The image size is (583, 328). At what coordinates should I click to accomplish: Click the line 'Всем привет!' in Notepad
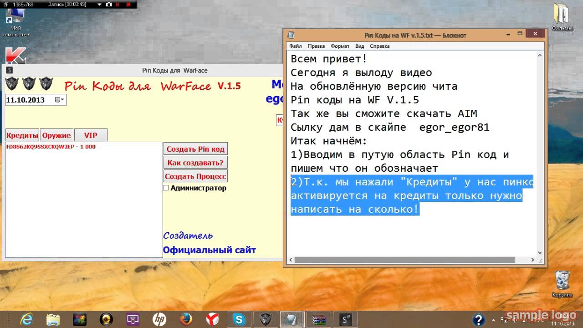tap(329, 59)
